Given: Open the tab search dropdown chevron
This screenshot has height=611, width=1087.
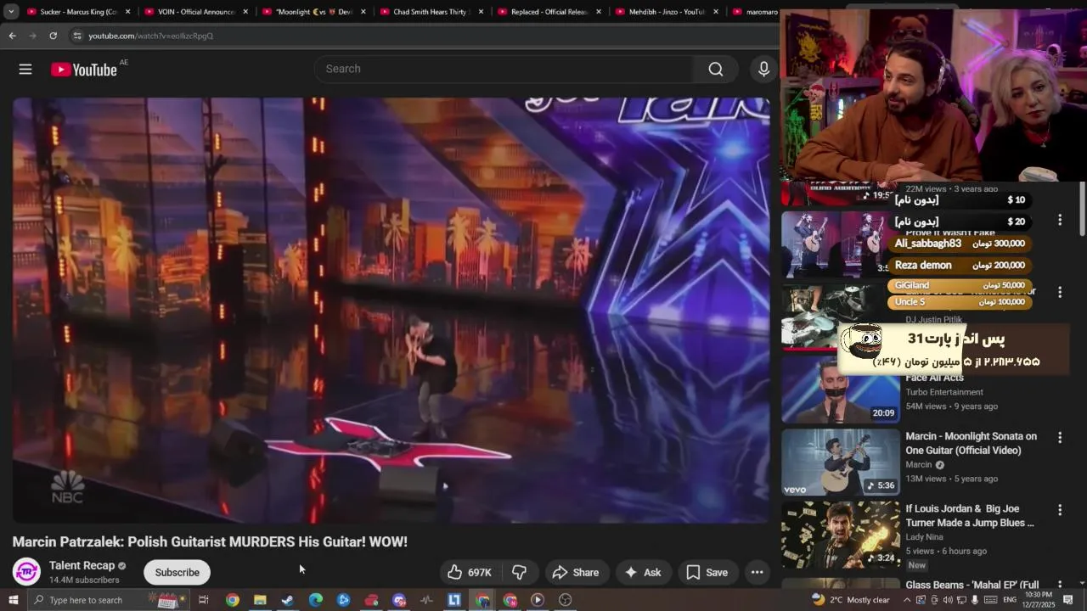Looking at the screenshot, I should [11, 12].
